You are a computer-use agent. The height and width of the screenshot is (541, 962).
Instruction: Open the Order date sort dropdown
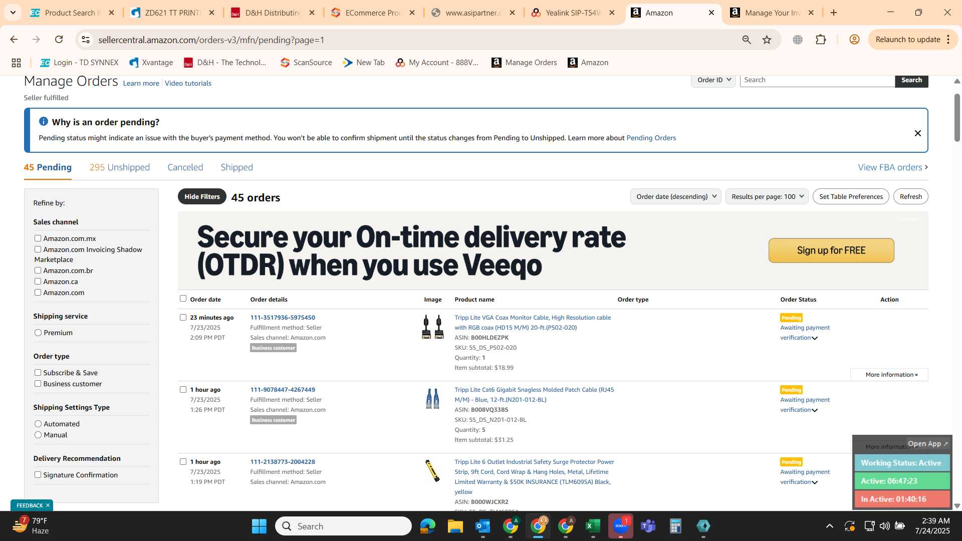(675, 196)
